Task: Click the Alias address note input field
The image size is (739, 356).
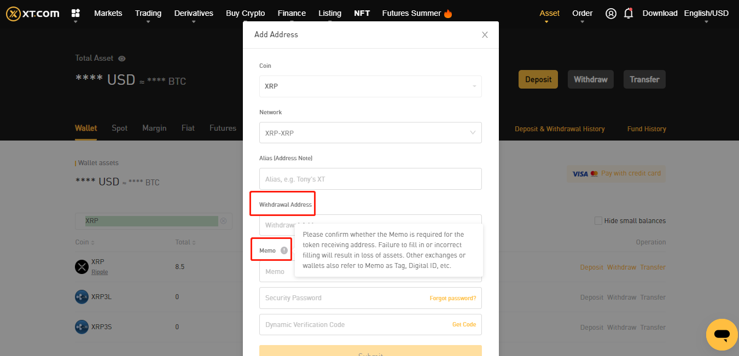Action: coord(370,179)
